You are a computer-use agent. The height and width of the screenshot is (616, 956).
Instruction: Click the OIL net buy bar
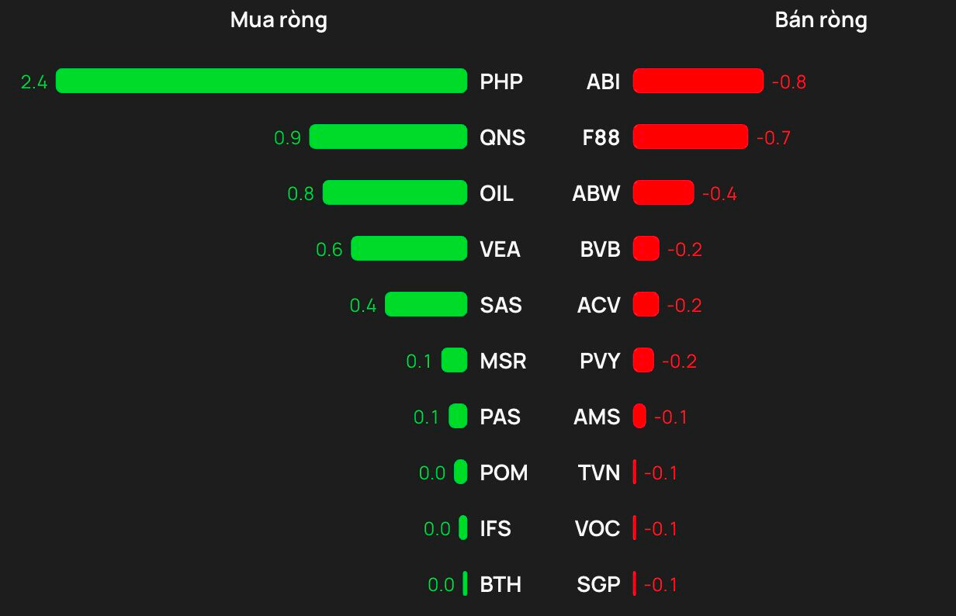click(x=395, y=192)
